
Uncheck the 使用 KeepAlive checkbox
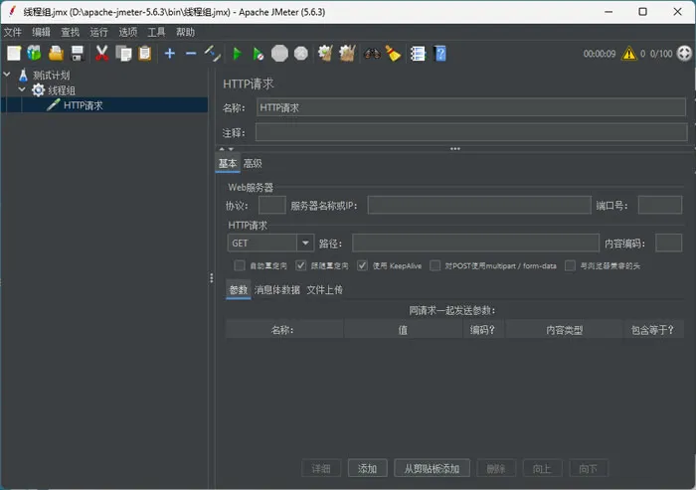coord(362,265)
